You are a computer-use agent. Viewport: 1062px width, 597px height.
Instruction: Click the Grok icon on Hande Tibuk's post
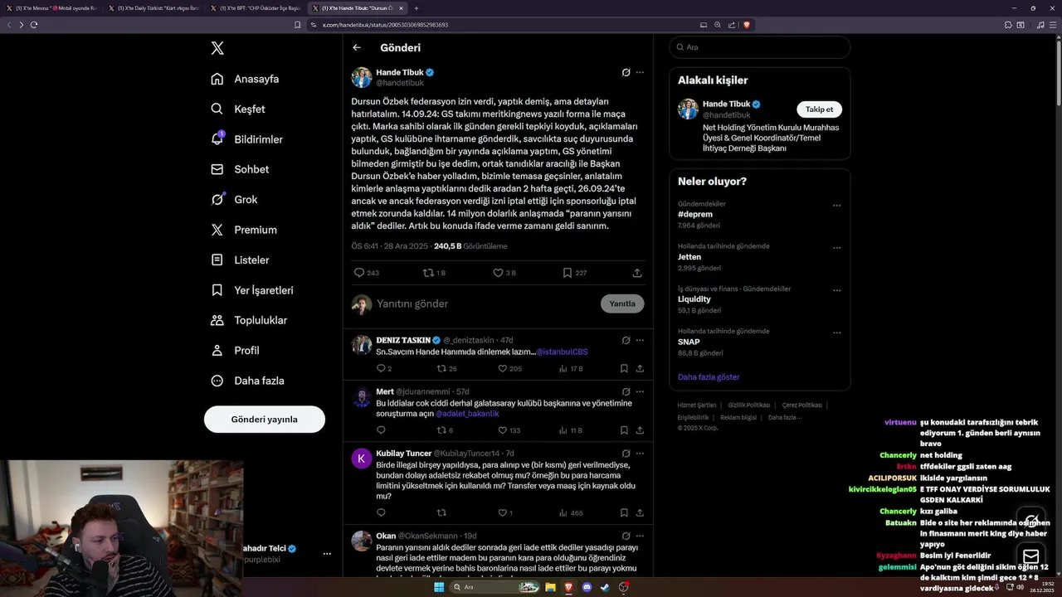(626, 72)
